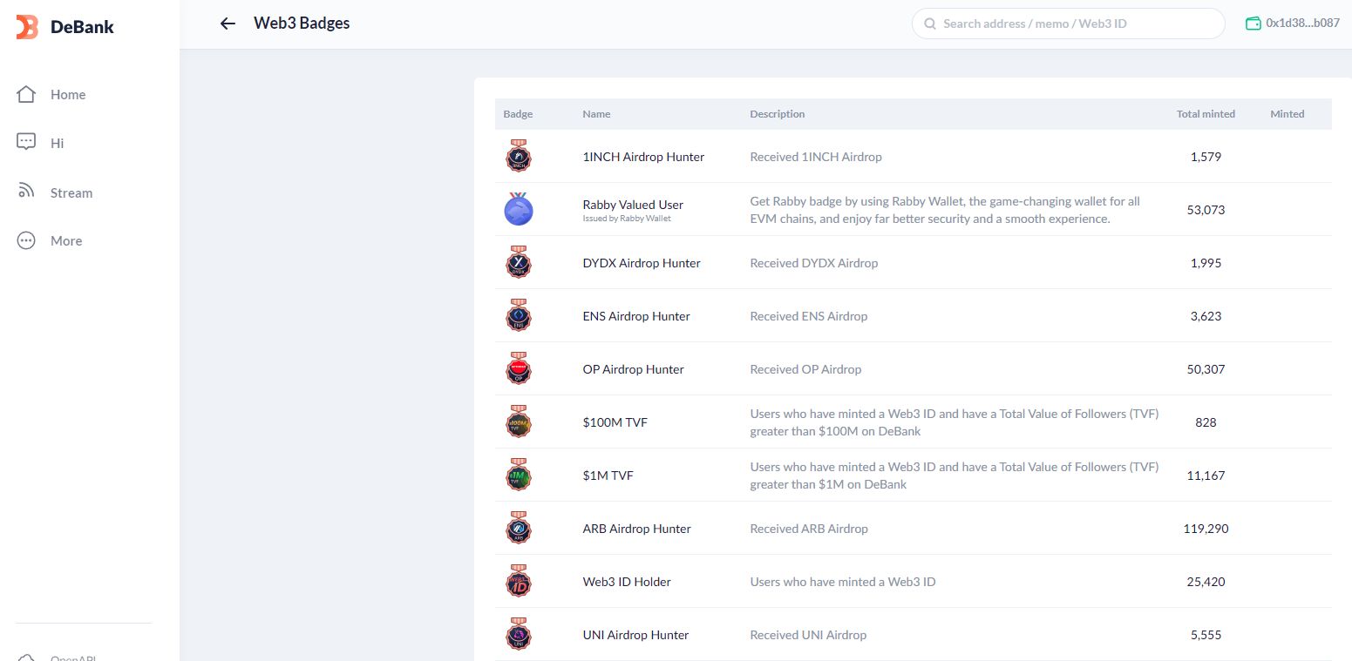Viewport: 1352px width, 661px height.
Task: Click the Name column header
Action: coord(596,114)
